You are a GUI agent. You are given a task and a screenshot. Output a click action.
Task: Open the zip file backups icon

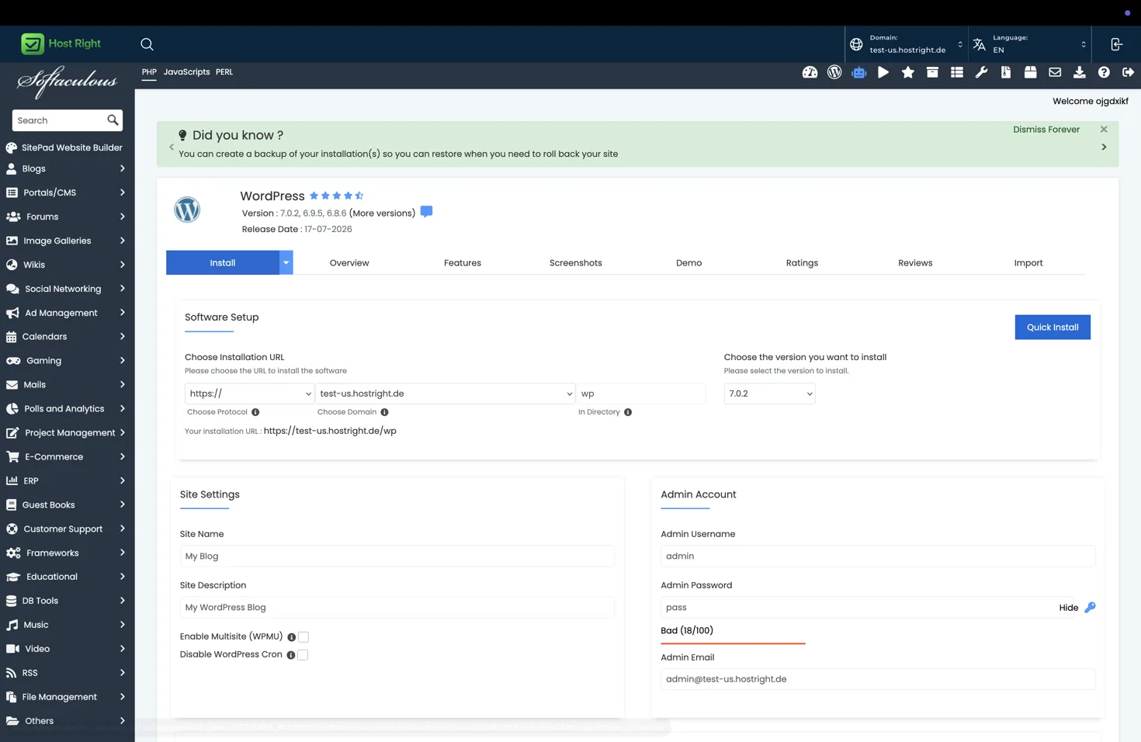[x=1006, y=72]
